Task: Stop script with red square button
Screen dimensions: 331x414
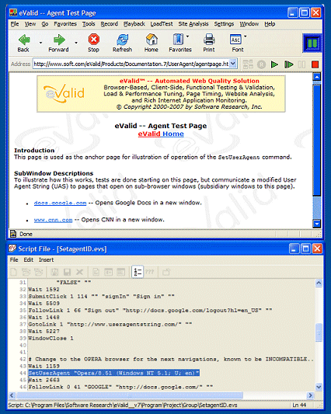Action: pos(315,64)
